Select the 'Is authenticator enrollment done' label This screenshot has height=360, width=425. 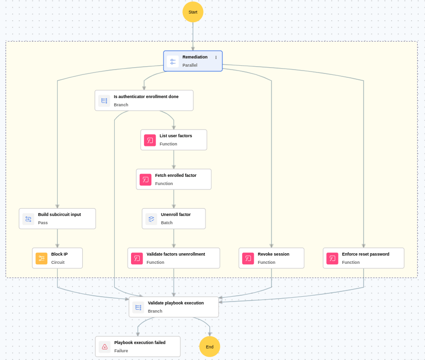(146, 97)
